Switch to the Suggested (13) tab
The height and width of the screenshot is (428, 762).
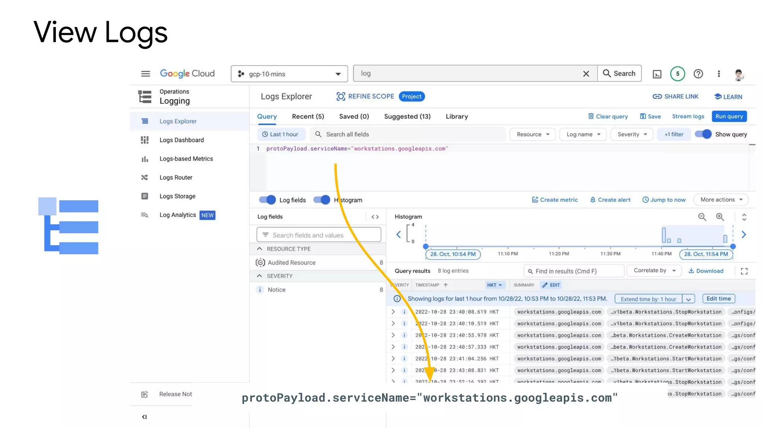pyautogui.click(x=407, y=117)
